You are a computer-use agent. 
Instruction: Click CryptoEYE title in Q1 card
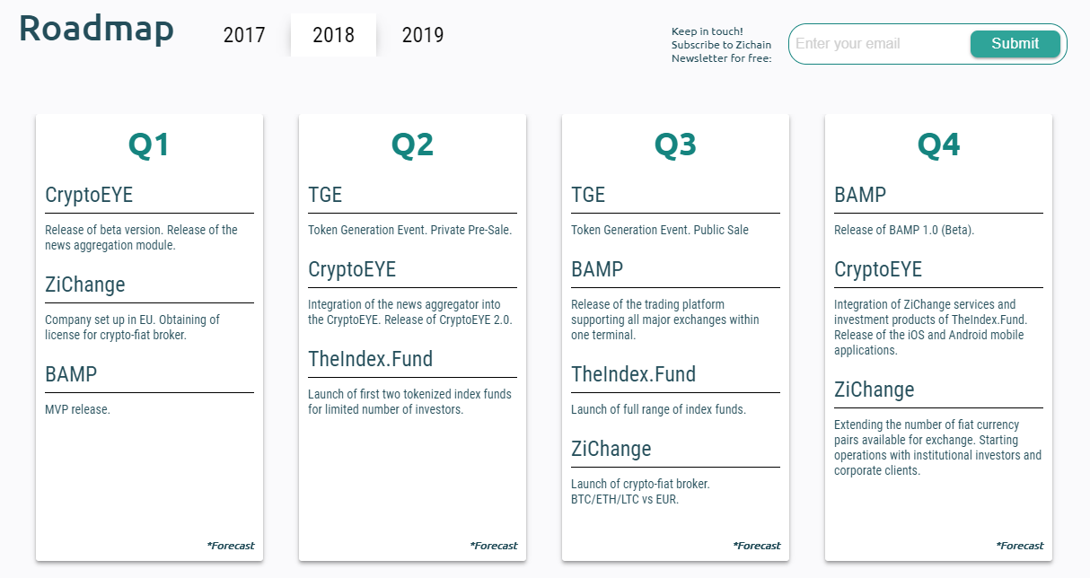click(x=89, y=195)
